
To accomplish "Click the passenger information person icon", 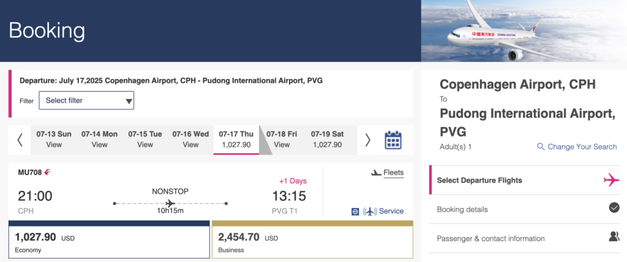I will [x=614, y=237].
